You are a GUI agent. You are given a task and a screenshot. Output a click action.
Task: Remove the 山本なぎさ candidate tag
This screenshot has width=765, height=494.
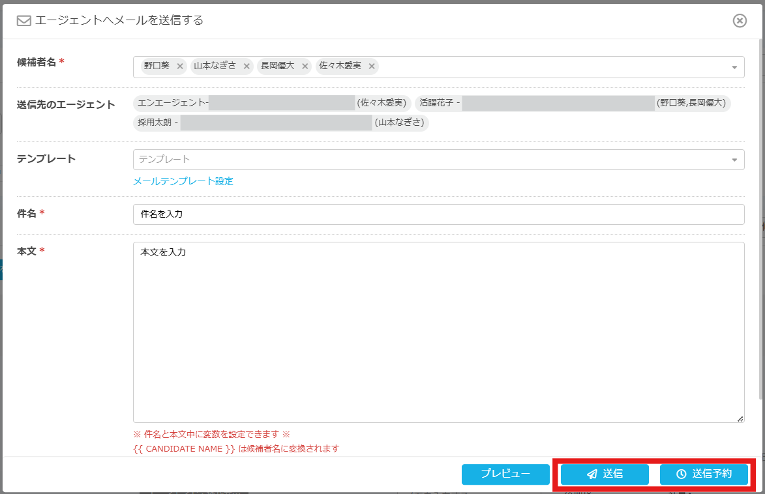[247, 66]
